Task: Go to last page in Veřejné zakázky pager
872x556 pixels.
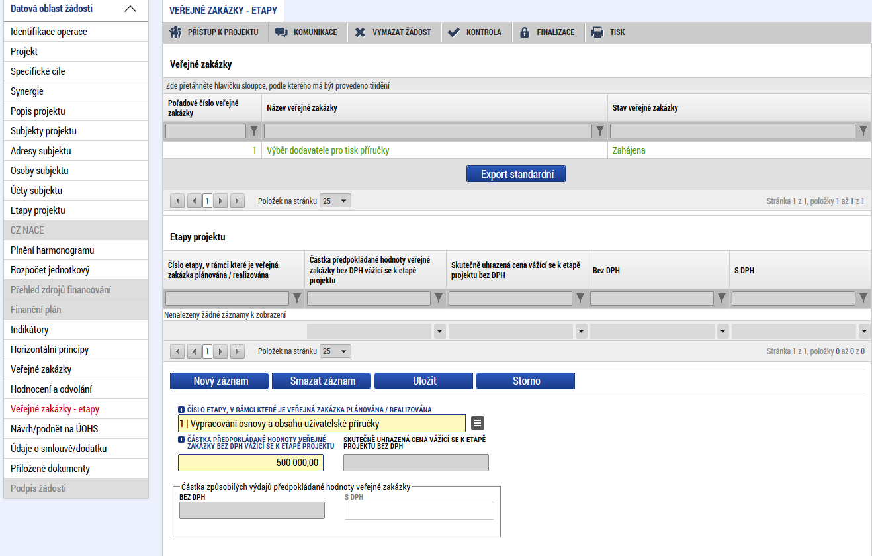Action: tap(237, 201)
